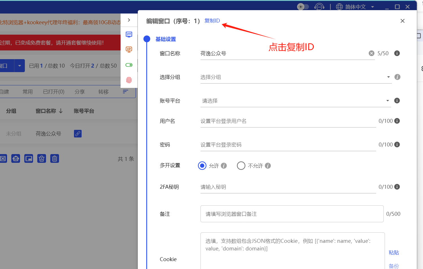Select the 不允许 multi-open radio button
Image resolution: width=423 pixels, height=269 pixels.
[241, 166]
